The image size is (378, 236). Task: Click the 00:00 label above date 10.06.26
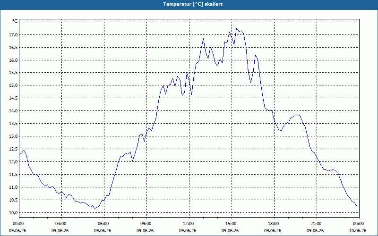click(x=359, y=224)
